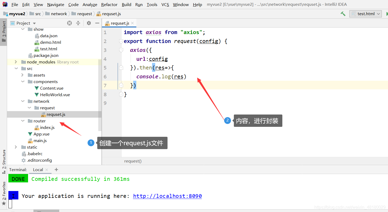Click the Collapse All icon in Project panel
The height and width of the screenshot is (212, 388).
click(78, 23)
